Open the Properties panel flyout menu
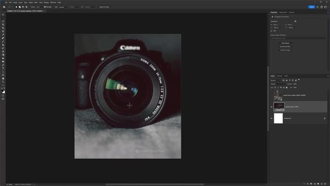This screenshot has height=186, width=330. (328, 12)
